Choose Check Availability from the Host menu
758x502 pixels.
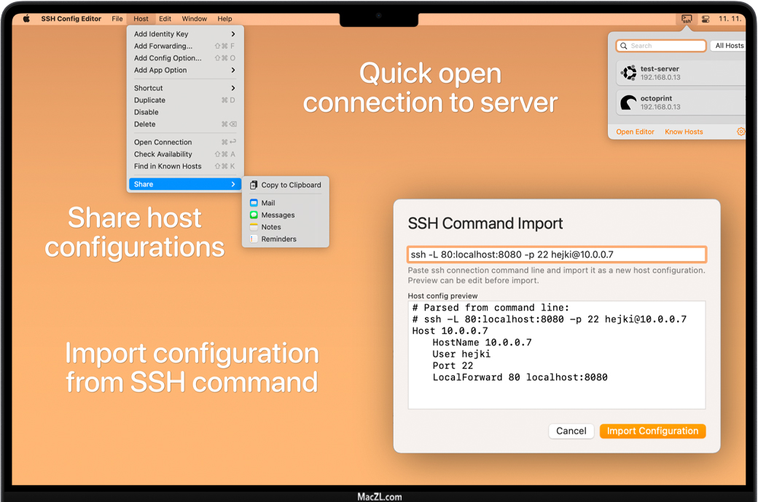[x=163, y=154]
